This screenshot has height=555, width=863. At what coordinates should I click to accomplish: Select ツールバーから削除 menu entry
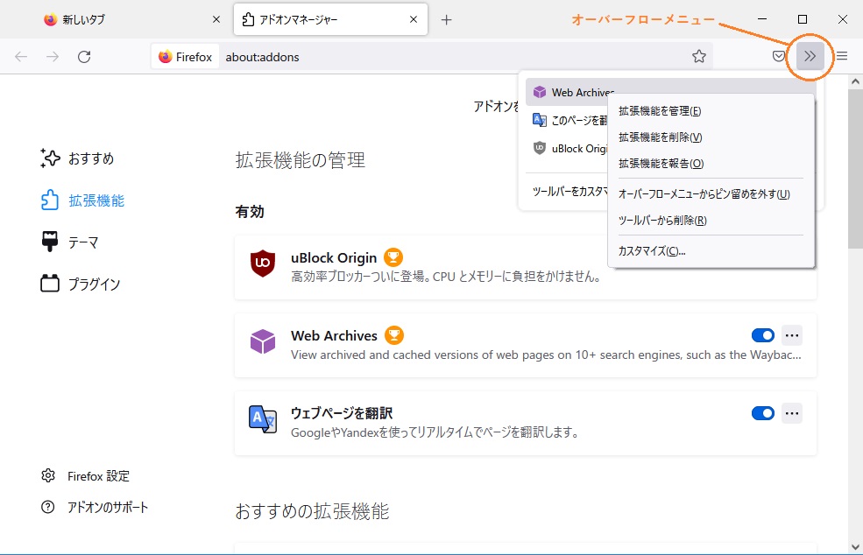pyautogui.click(x=662, y=221)
